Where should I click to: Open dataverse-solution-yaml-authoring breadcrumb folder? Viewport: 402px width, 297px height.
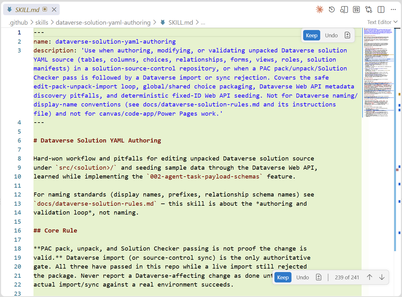(x=103, y=22)
